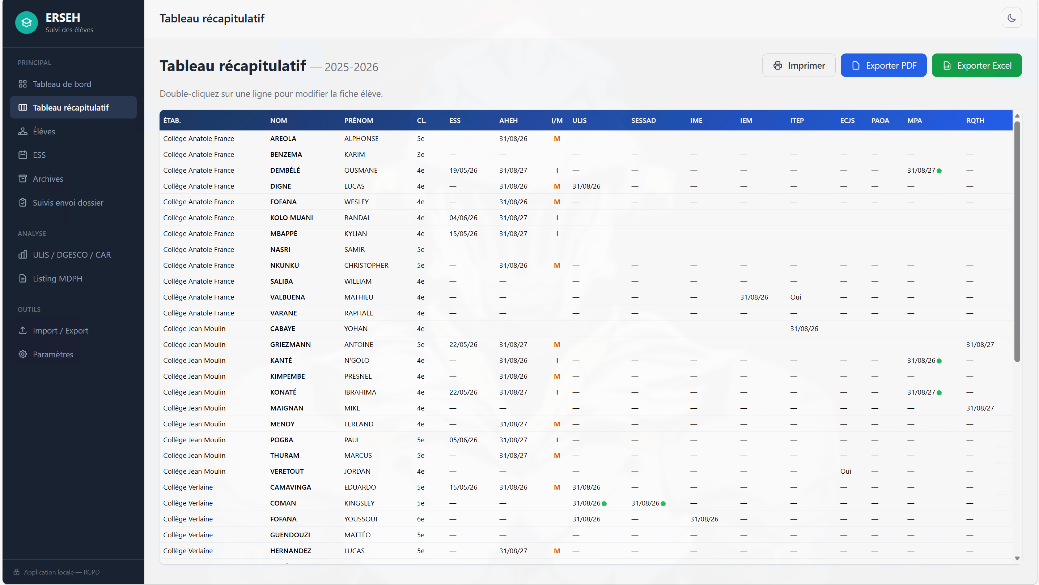Click the NOM column header

[x=278, y=120]
